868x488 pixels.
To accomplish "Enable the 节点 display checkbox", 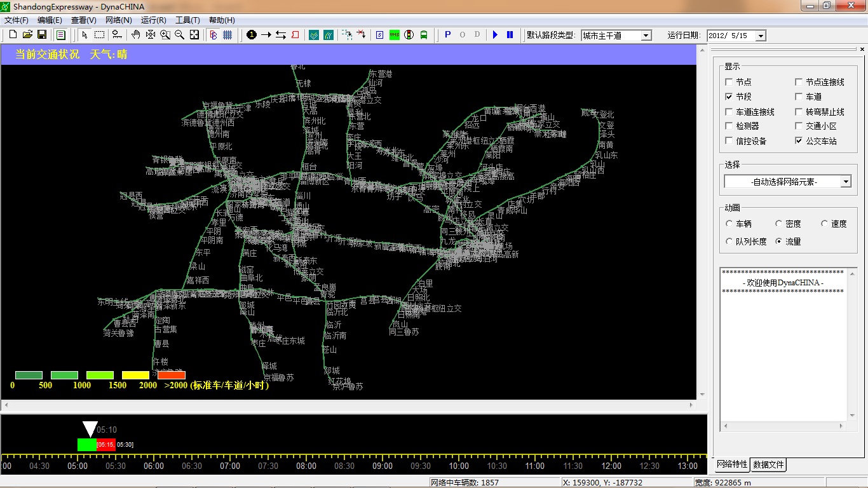I will 729,82.
